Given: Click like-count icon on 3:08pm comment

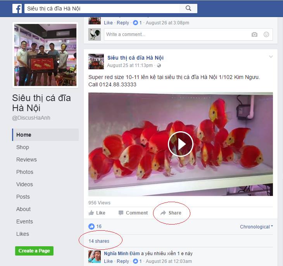Looking at the screenshot, I should [135, 23].
